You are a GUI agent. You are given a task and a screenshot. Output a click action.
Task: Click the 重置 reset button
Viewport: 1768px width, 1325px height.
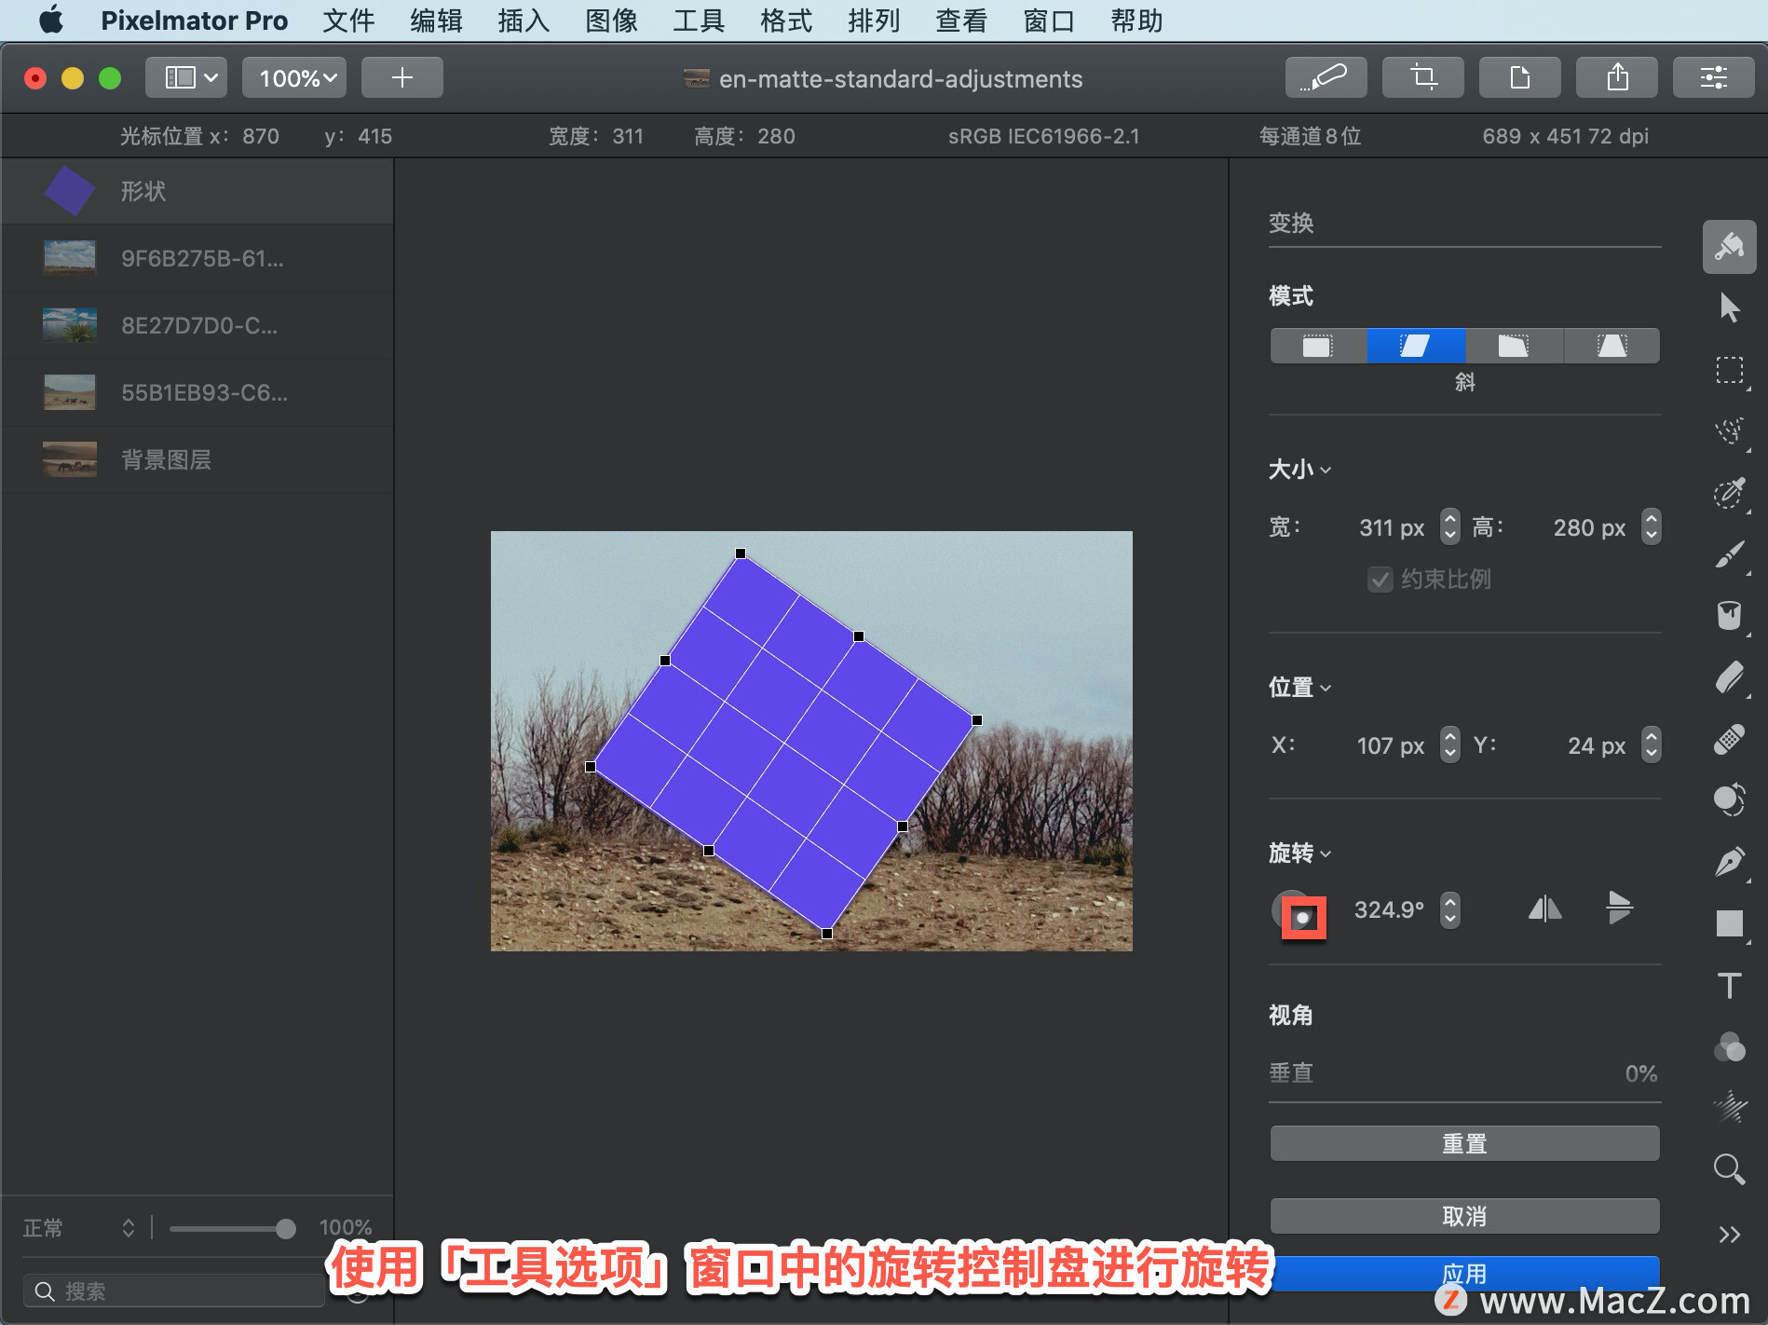click(x=1464, y=1143)
